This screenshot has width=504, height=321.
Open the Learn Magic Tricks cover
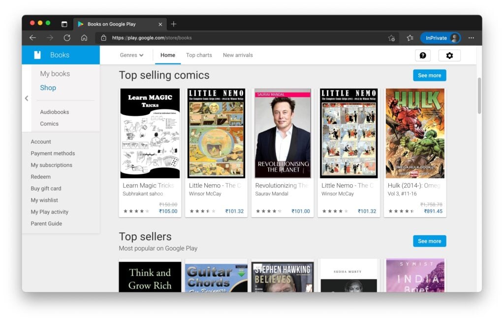[x=150, y=133]
